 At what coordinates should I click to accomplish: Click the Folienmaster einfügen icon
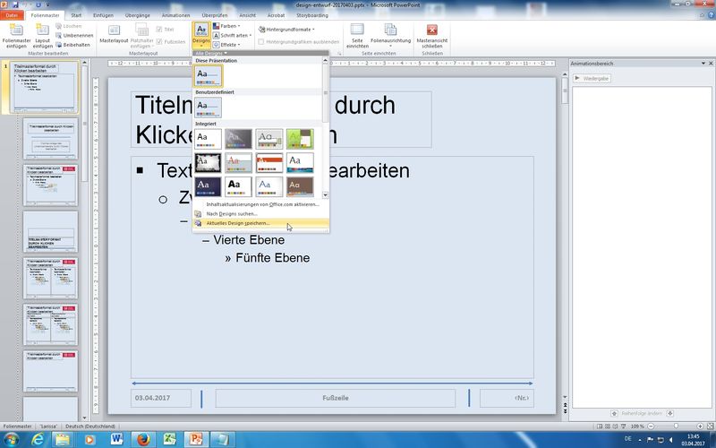[15, 36]
